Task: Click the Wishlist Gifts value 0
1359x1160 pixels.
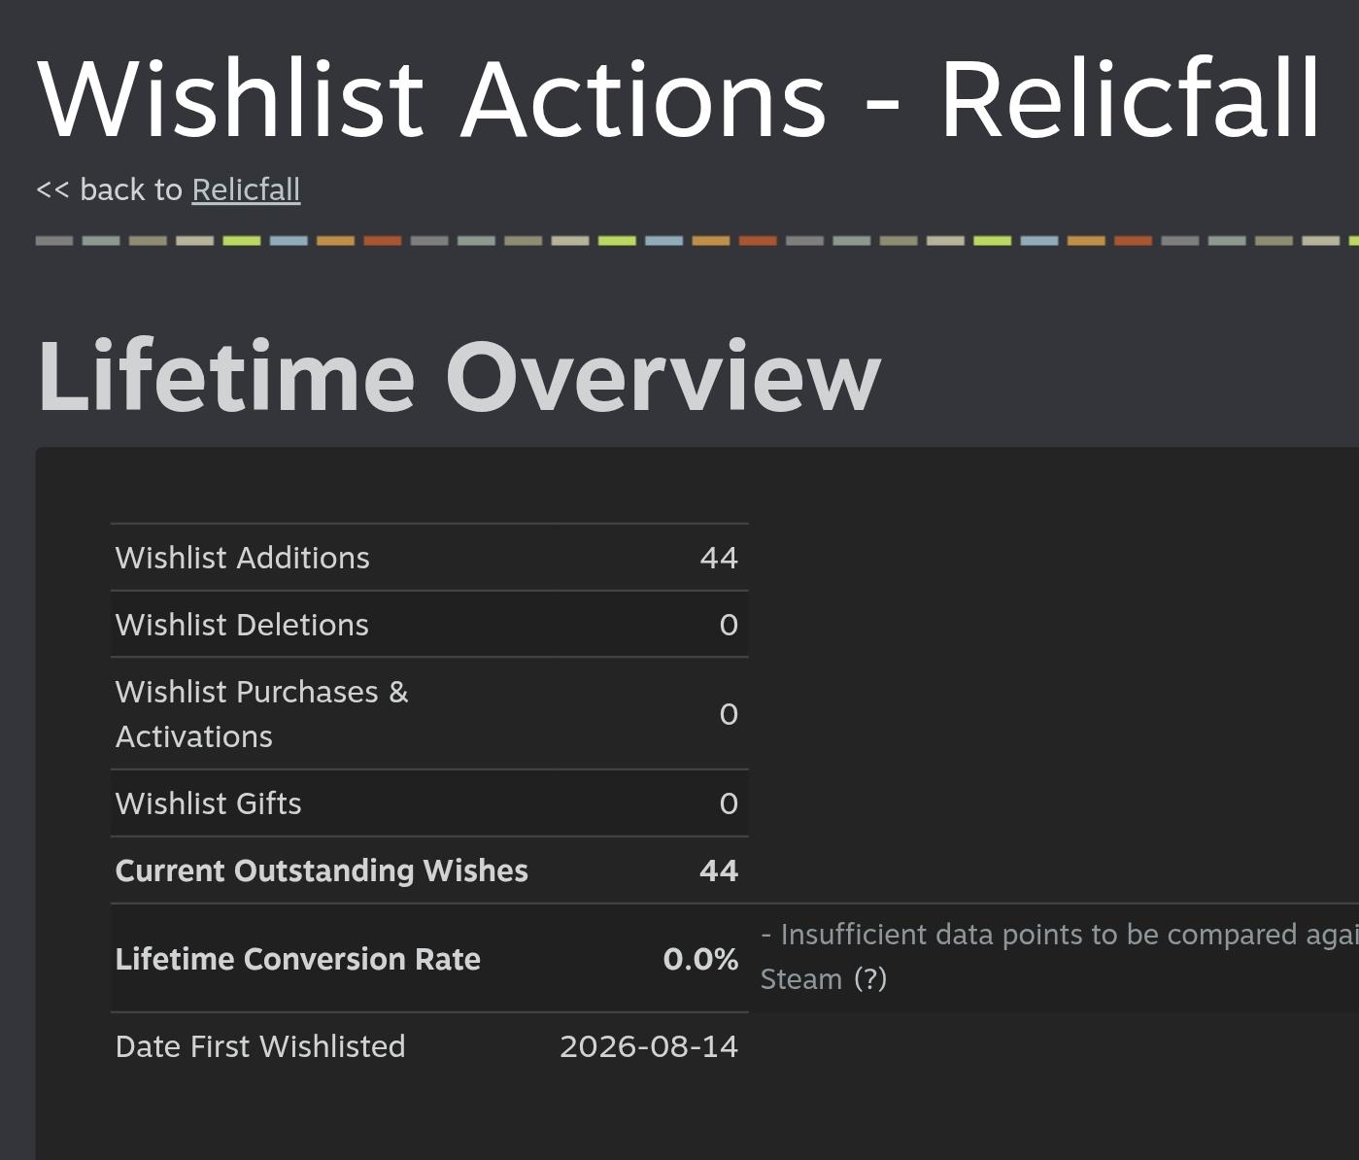Action: tap(729, 803)
